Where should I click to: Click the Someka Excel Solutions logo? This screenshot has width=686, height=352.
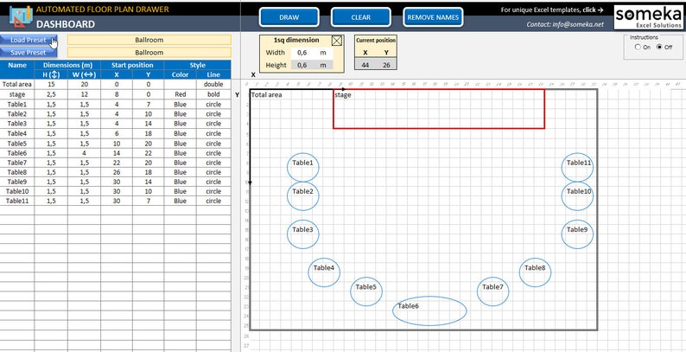coord(648,17)
